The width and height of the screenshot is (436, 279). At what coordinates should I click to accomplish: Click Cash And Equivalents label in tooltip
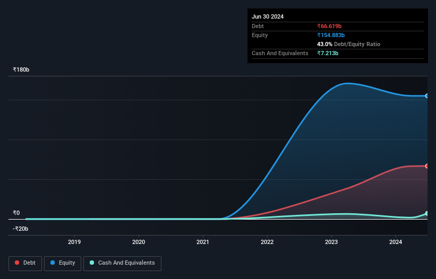280,53
